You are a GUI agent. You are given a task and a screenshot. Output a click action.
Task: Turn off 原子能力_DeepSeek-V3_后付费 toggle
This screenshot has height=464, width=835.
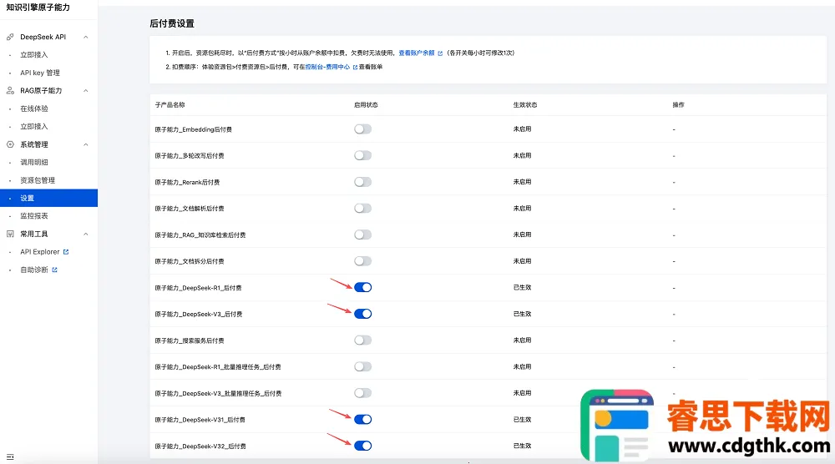362,314
